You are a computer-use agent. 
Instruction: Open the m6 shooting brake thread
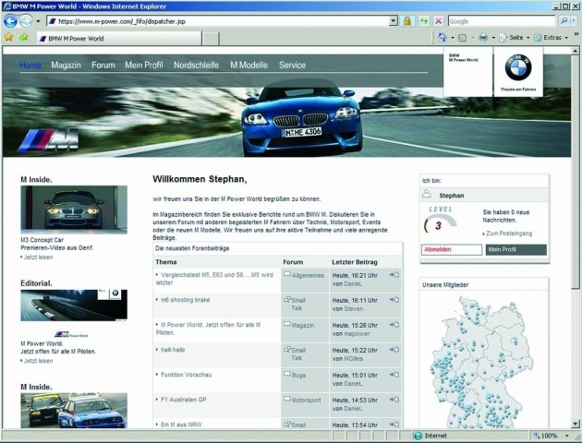click(185, 300)
